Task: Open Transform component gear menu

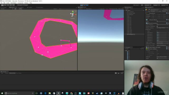Action: [168, 13]
